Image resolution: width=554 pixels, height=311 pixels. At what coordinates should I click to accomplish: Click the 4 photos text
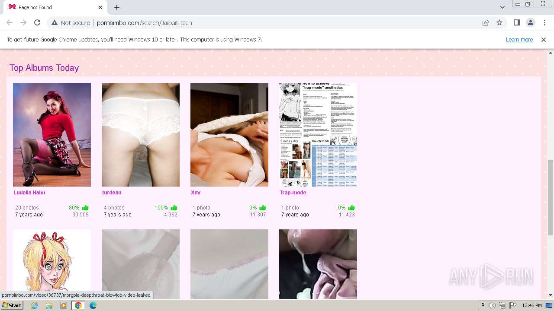tap(114, 208)
